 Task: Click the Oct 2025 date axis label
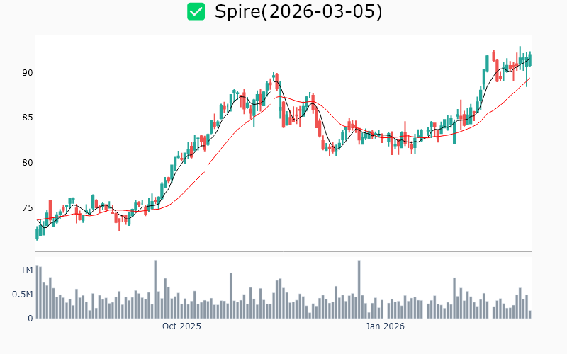tap(181, 326)
